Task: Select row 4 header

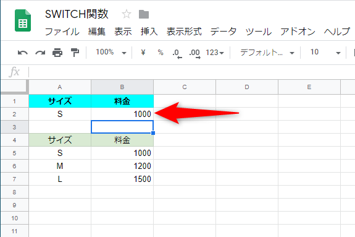Action: pos(14,140)
